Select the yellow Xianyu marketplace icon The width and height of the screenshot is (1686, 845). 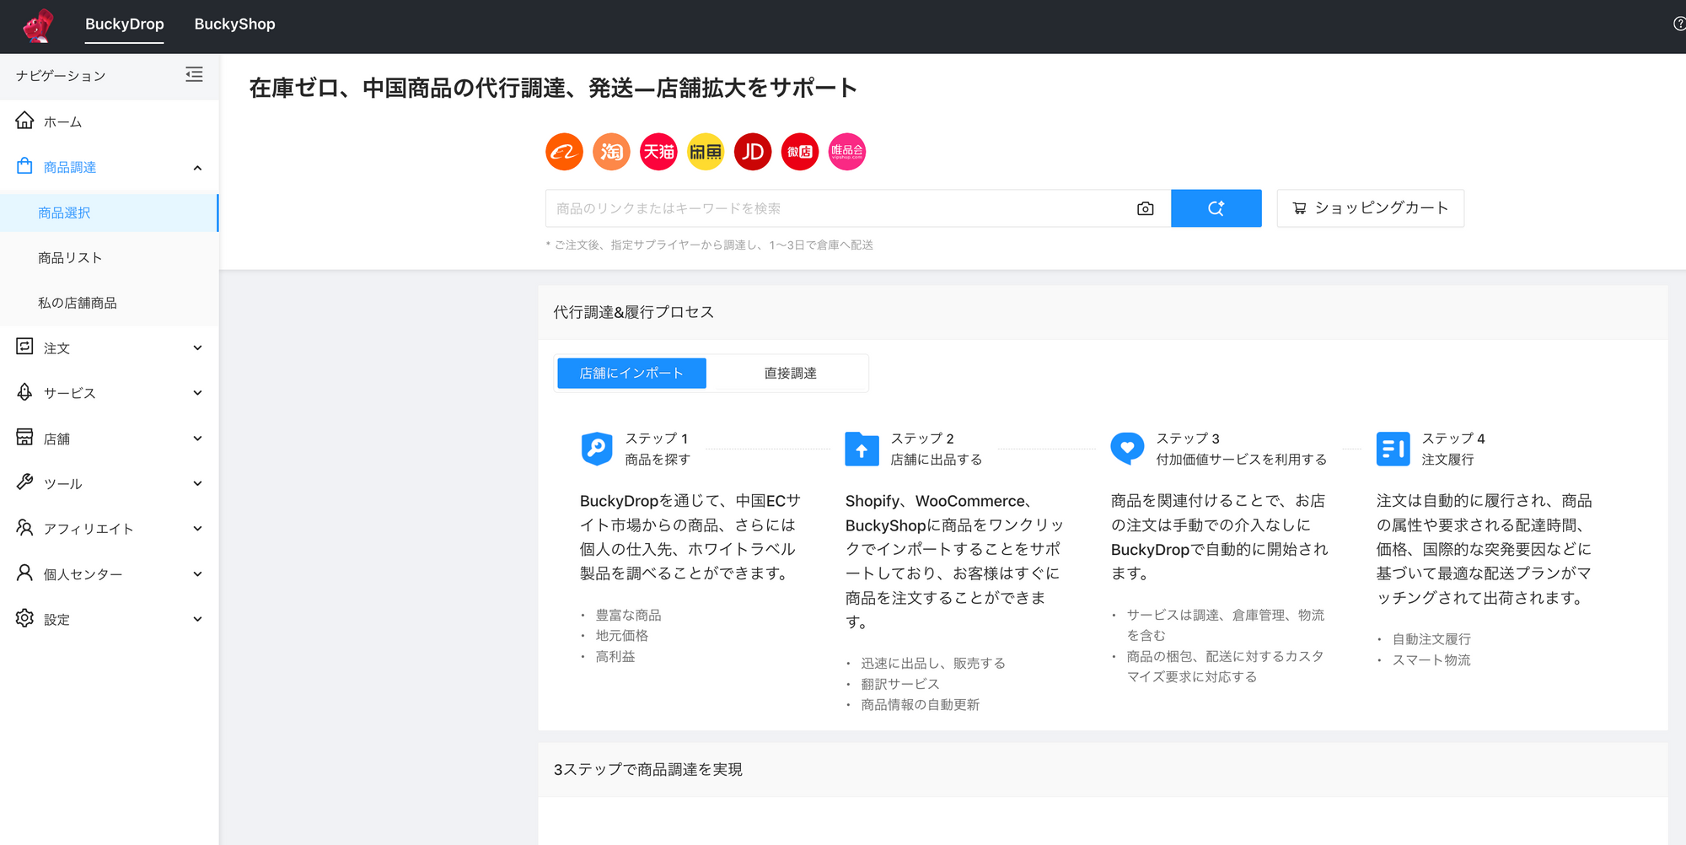tap(706, 152)
